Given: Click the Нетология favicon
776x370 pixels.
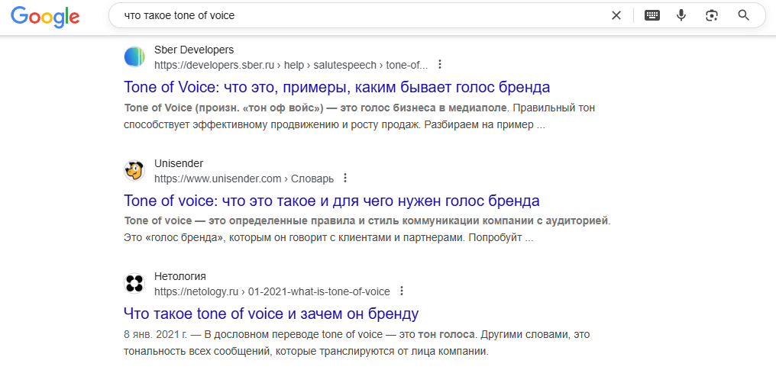Looking at the screenshot, I should pyautogui.click(x=134, y=284).
